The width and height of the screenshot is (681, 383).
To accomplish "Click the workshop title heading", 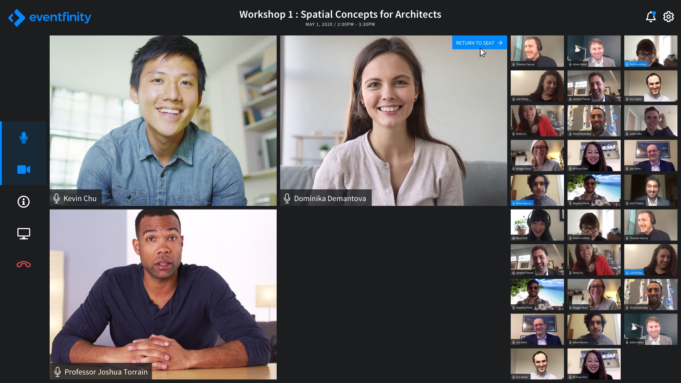I will tap(340, 14).
